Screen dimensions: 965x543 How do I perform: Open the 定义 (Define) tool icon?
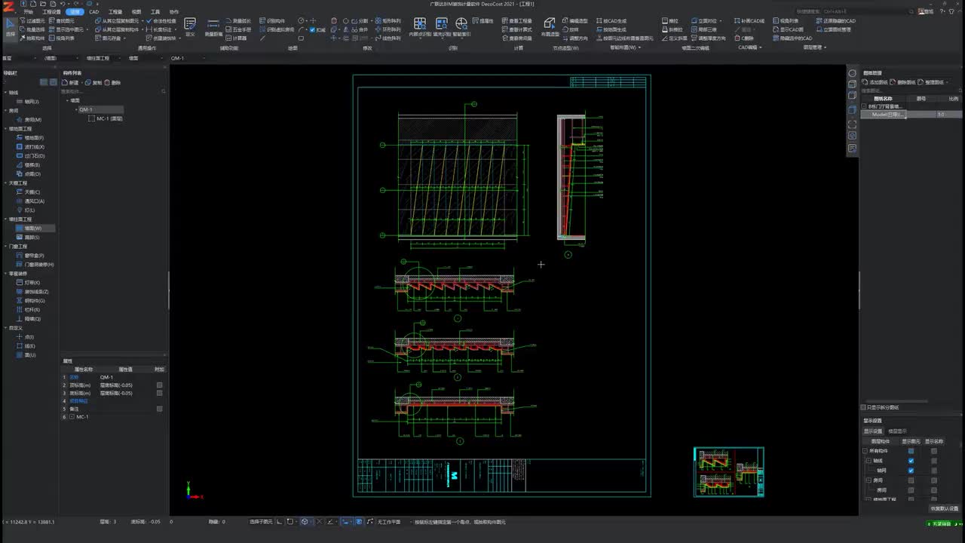click(190, 25)
